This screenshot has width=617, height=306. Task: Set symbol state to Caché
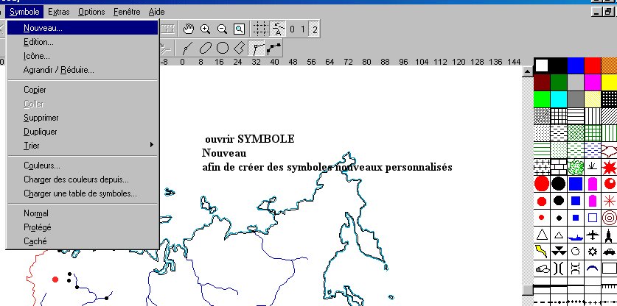[35, 241]
